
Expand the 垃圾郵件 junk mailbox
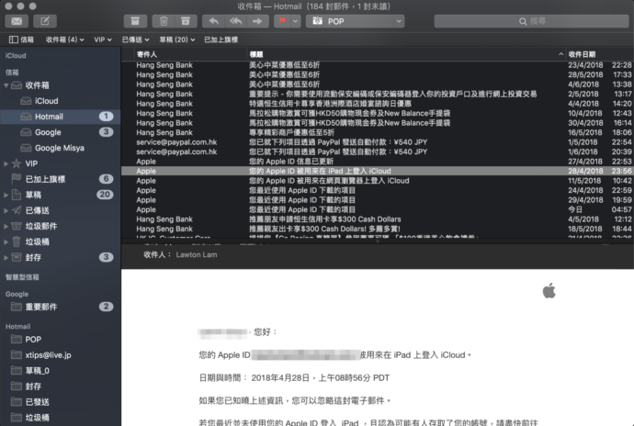point(6,227)
